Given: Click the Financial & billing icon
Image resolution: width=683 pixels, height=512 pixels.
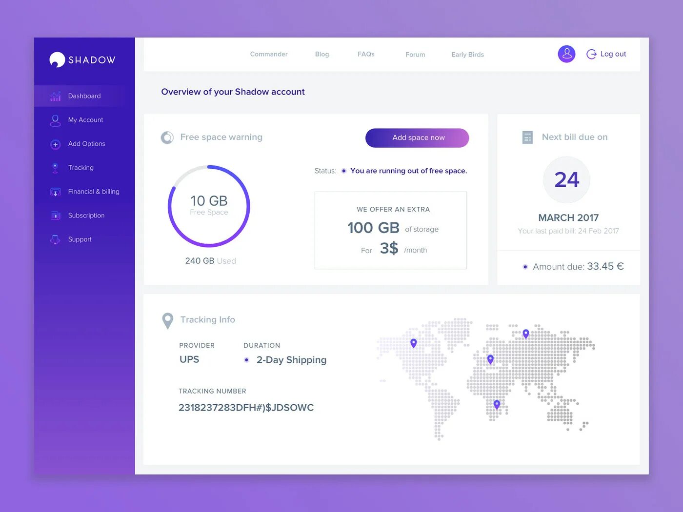Looking at the screenshot, I should coord(56,192).
